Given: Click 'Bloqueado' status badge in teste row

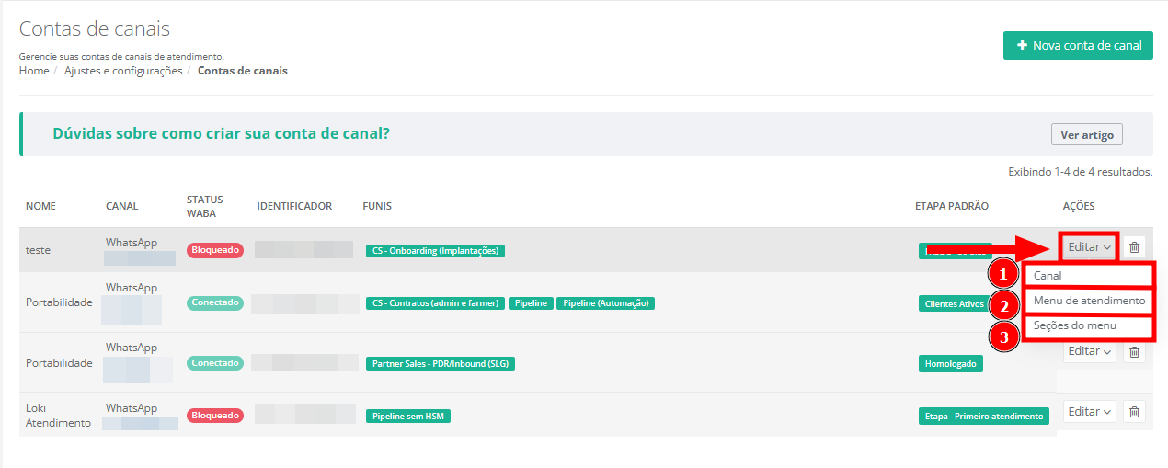Looking at the screenshot, I should tap(215, 250).
